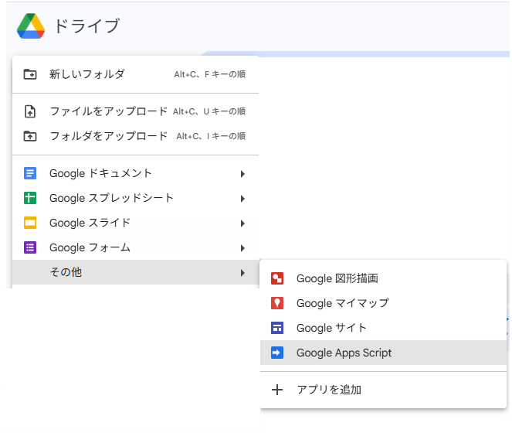Click the file upload icon
The width and height of the screenshot is (512, 433).
point(30,111)
